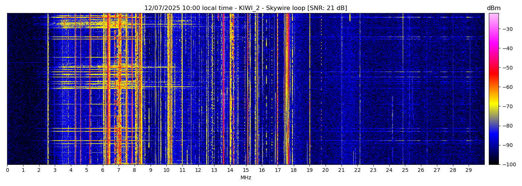The width and height of the screenshot is (522, 186).
Task: Click the 25 MHz tick label on the x-axis
Action: pyautogui.click(x=405, y=170)
